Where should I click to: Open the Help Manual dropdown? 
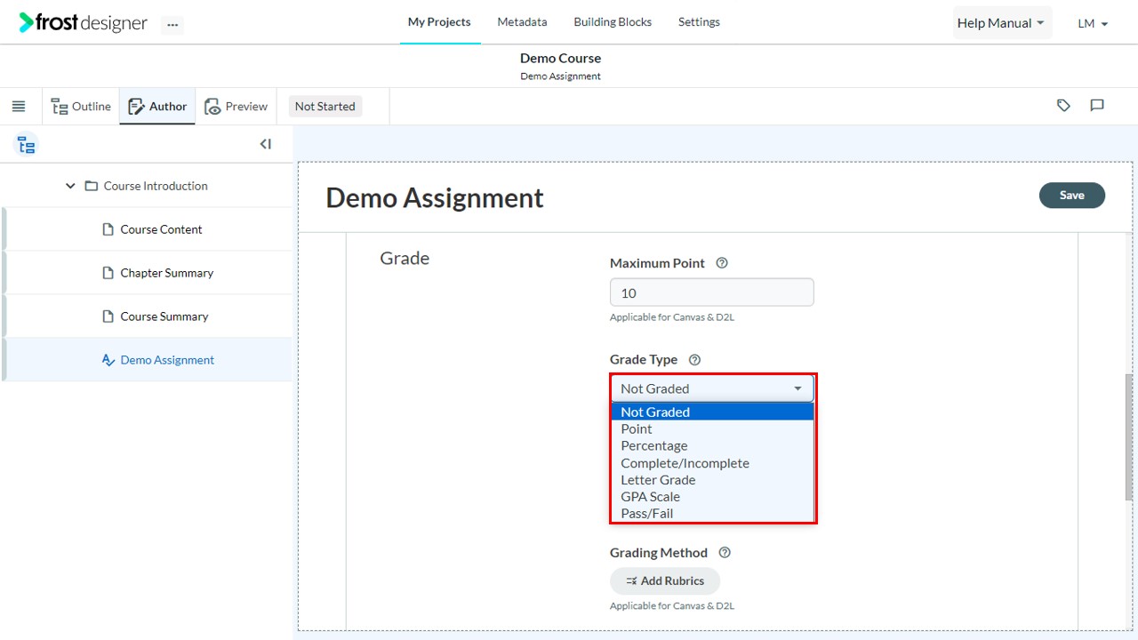click(x=1002, y=23)
